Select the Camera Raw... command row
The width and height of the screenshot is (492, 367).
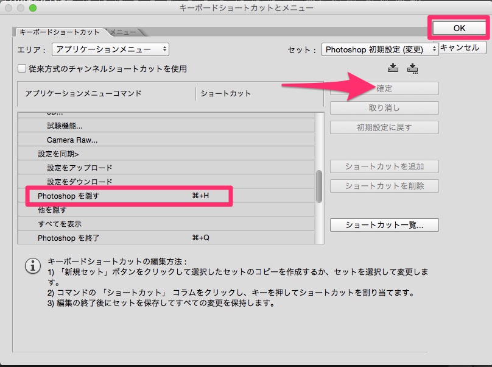166,140
